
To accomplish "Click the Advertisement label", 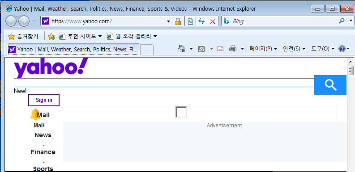I will point(224,126).
